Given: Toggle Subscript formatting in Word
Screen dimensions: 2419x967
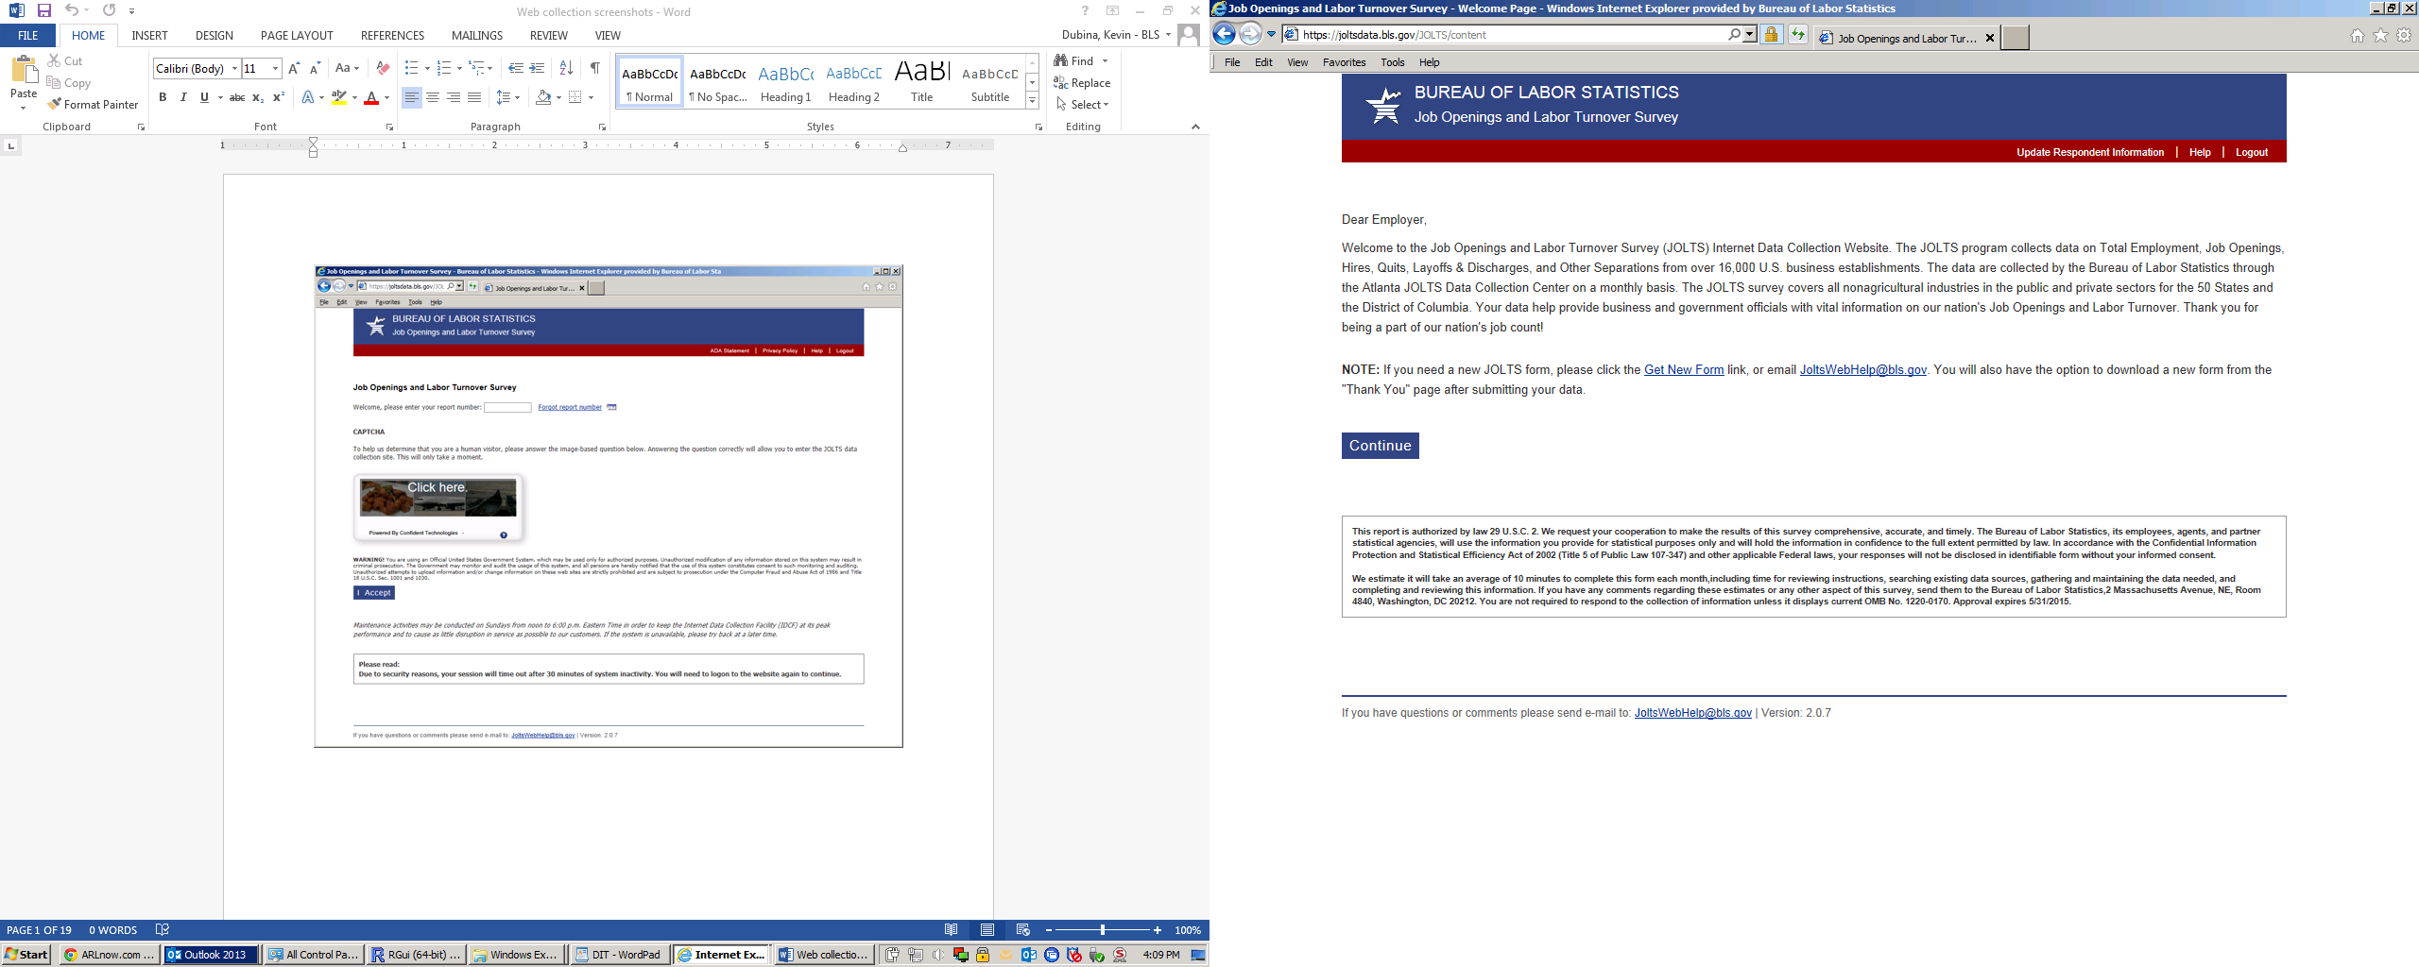Looking at the screenshot, I should click(258, 97).
